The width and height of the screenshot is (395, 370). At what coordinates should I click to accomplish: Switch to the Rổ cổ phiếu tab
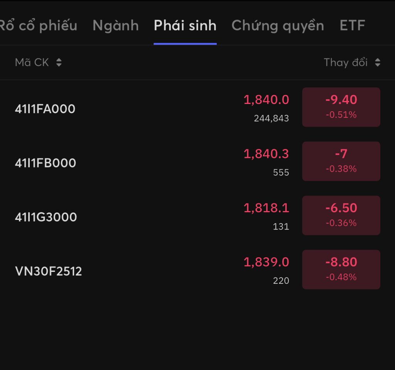(37, 26)
